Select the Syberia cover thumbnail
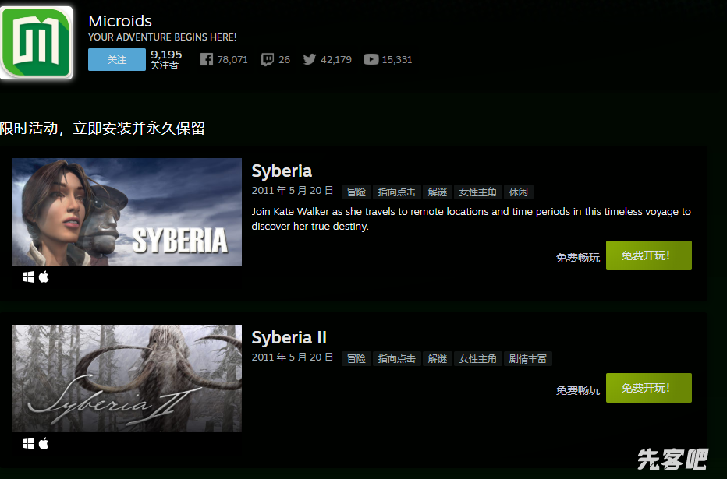Screen dimensions: 727x479 pos(126,212)
